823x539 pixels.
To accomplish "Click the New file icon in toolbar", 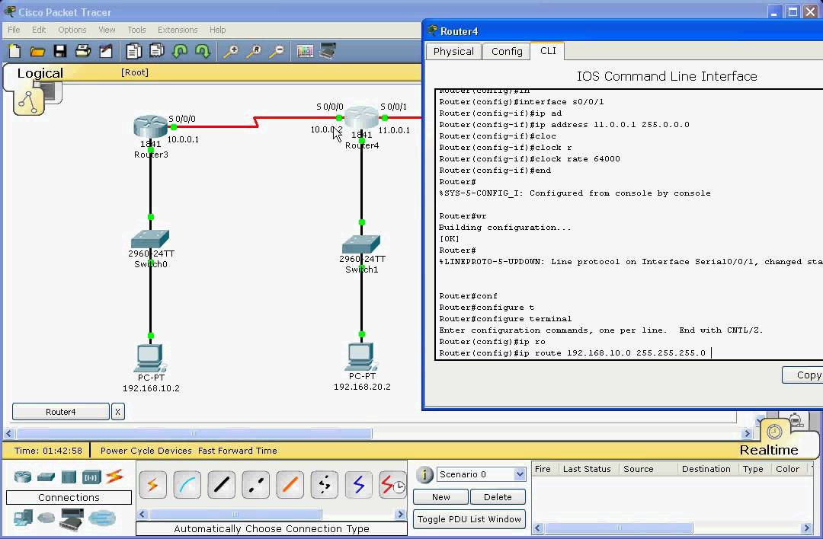I will (x=14, y=51).
